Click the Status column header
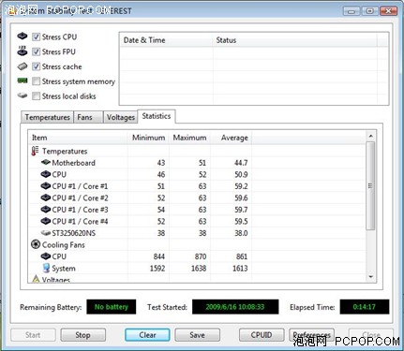Screen dimensions: 404x351 pos(295,40)
